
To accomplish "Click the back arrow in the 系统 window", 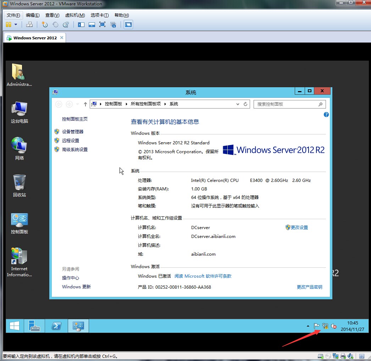I will 59,104.
